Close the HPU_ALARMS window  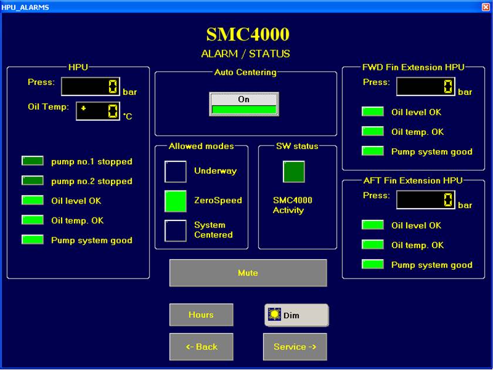click(486, 7)
